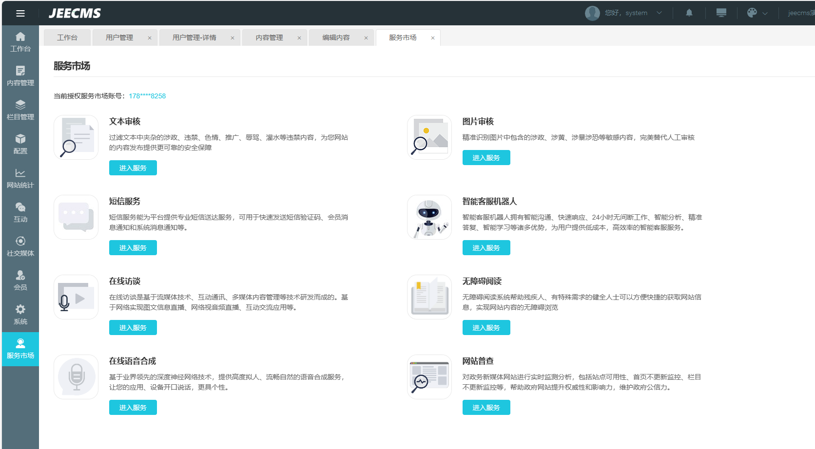Enter the 无障碍阅读 service

(486, 328)
